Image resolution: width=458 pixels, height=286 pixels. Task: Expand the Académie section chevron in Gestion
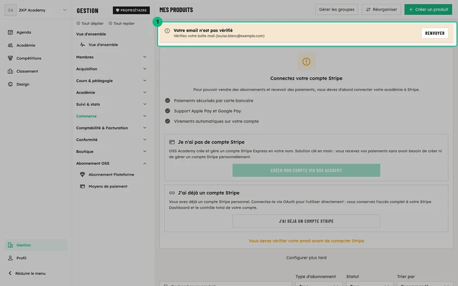pyautogui.click(x=144, y=93)
